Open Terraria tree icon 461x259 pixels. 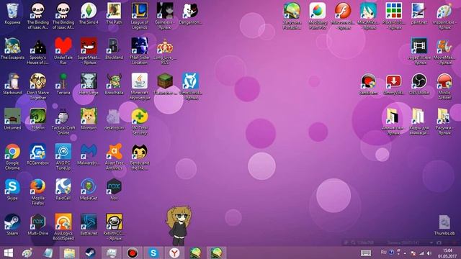tap(63, 84)
